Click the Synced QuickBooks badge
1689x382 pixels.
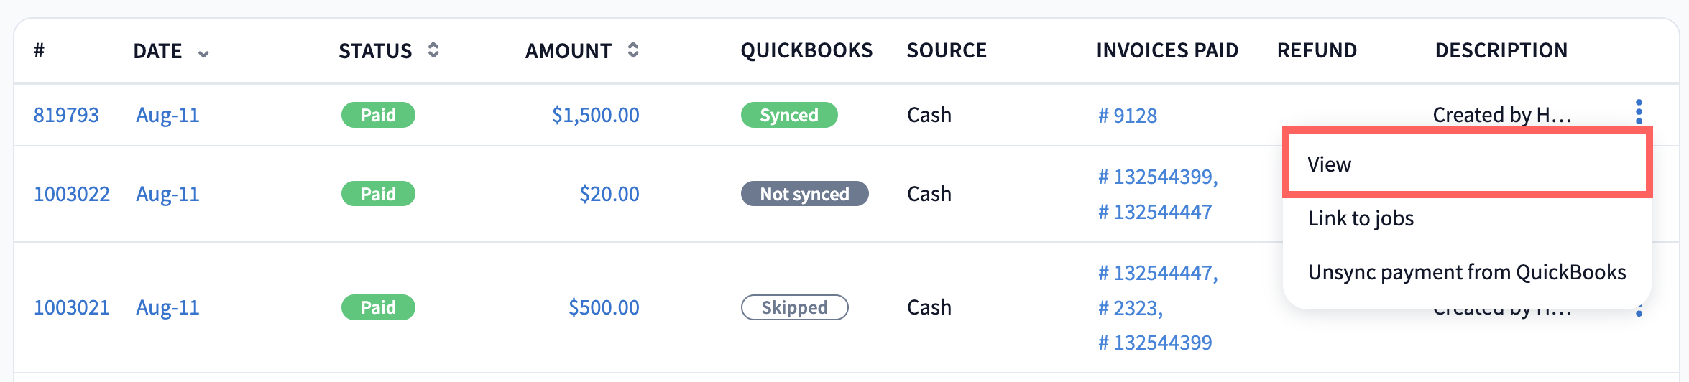click(x=788, y=115)
